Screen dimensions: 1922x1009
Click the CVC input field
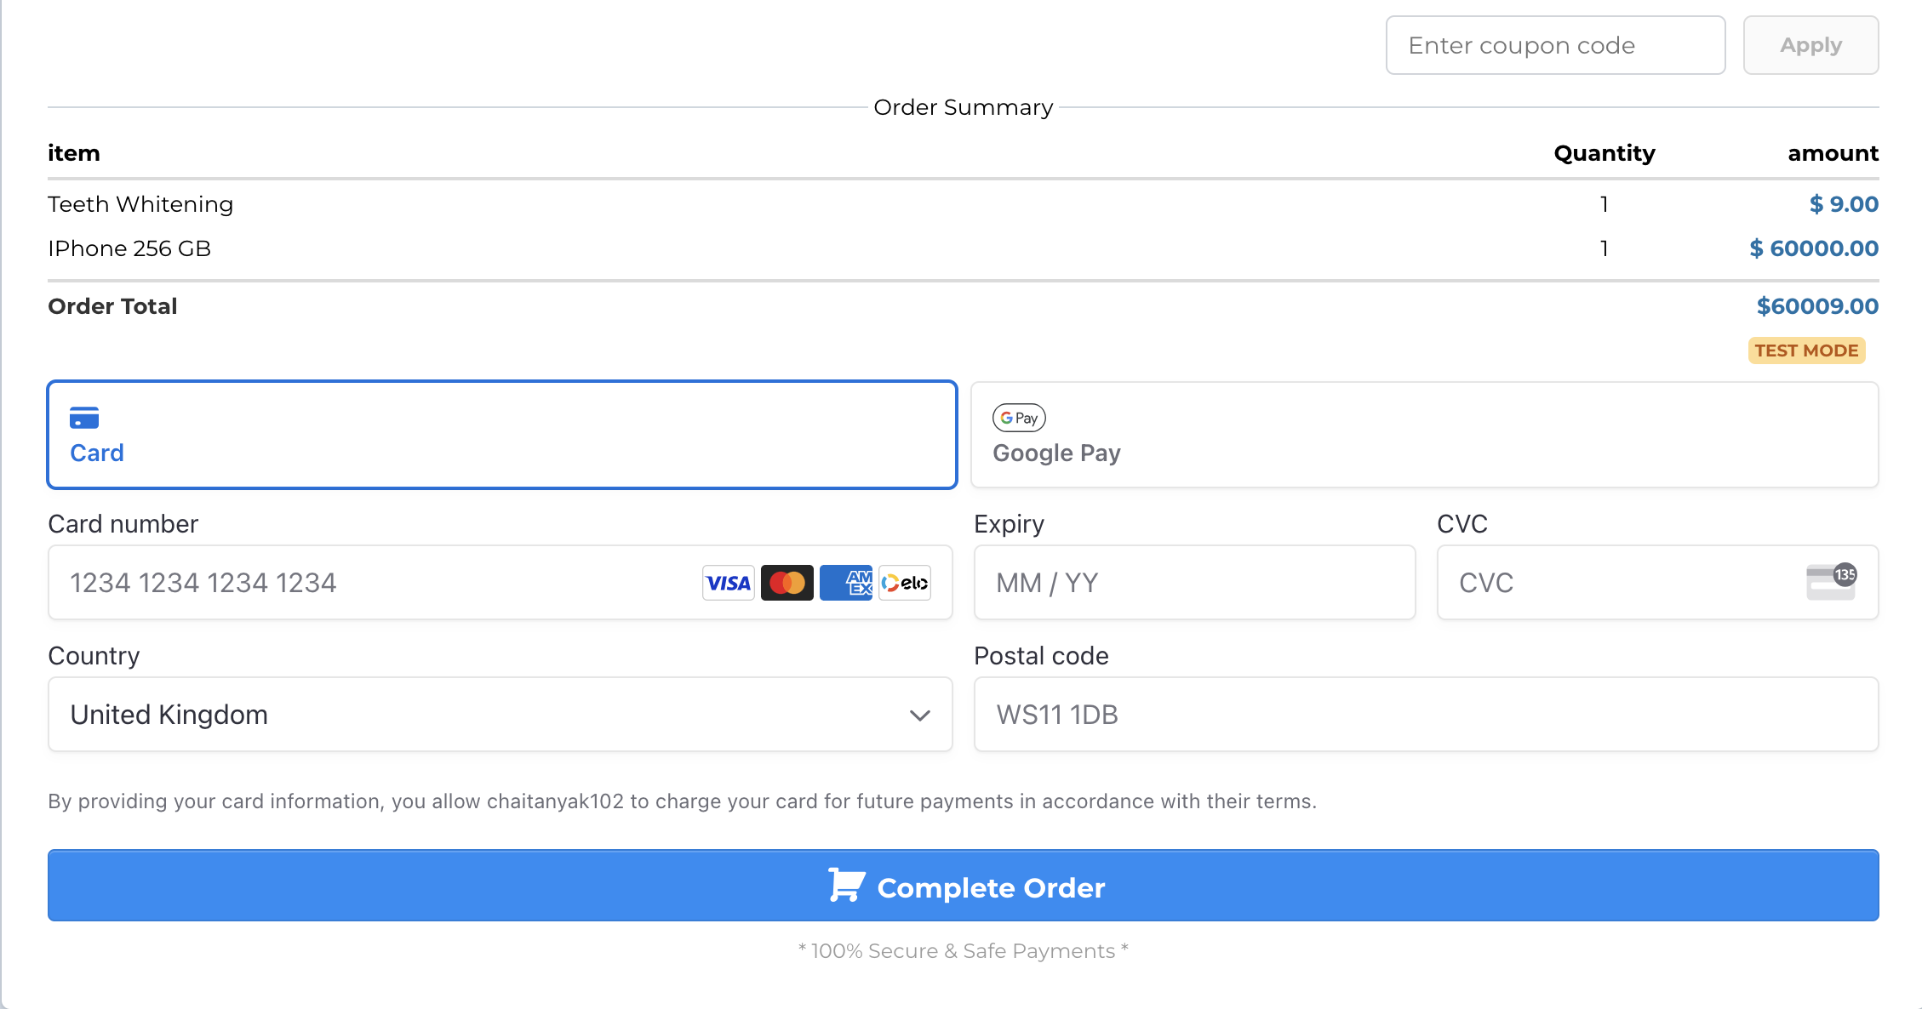pos(1617,583)
